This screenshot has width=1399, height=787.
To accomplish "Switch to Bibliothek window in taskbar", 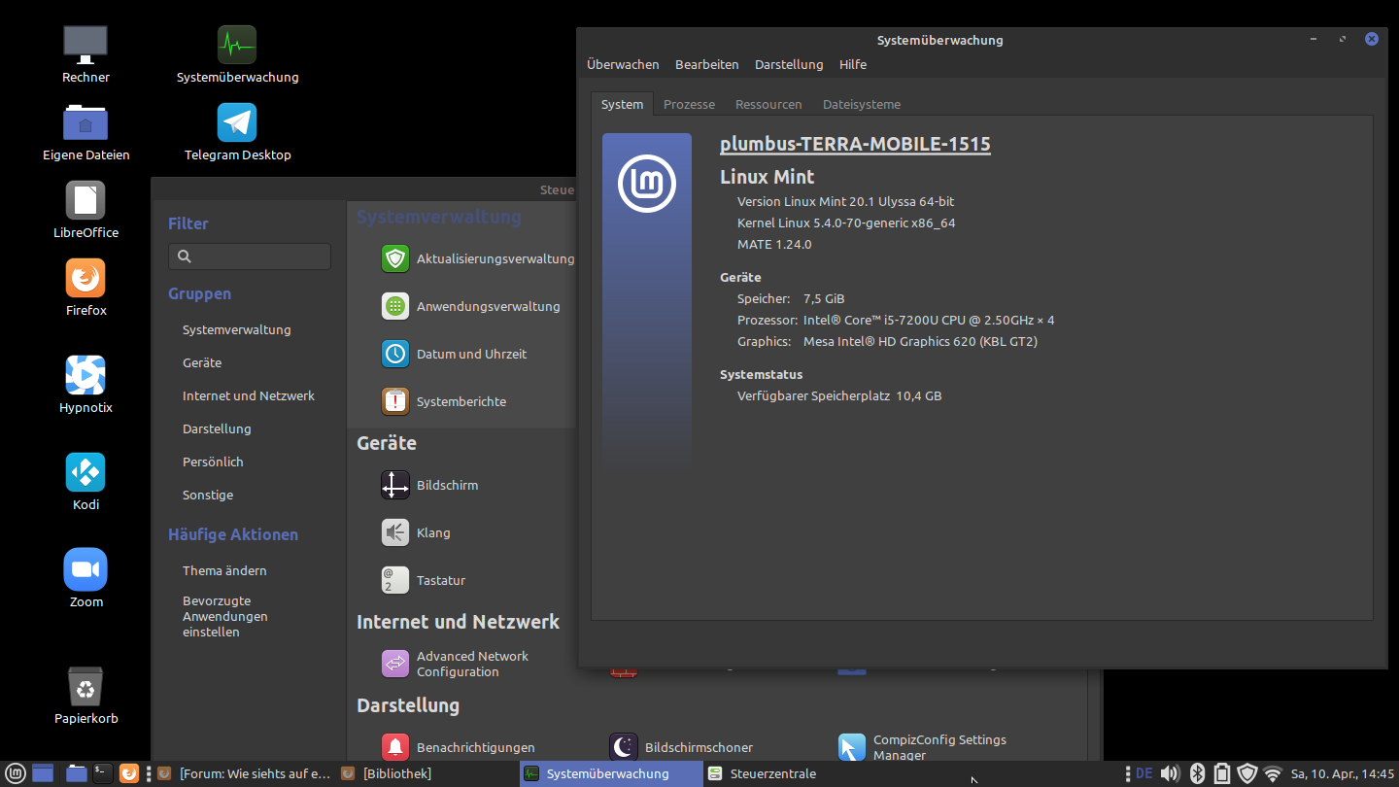I will coord(427,773).
